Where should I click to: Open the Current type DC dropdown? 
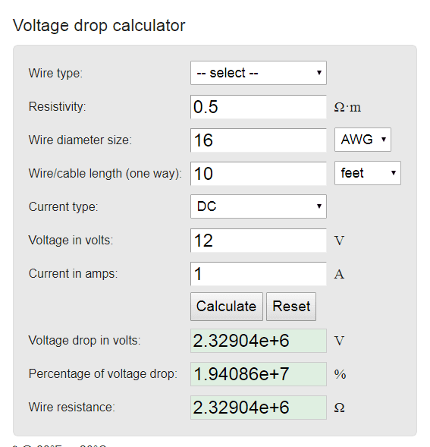pos(258,206)
